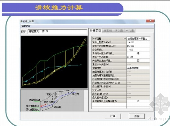
Task: Click the landslide schematic diagram image
Action: pyautogui.click(x=52, y=101)
